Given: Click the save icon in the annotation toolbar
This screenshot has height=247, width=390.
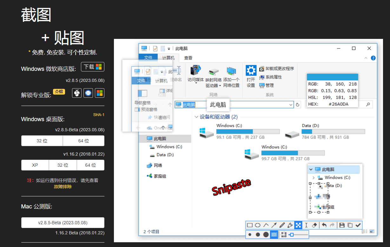Looking at the screenshot, I should click(342, 225).
